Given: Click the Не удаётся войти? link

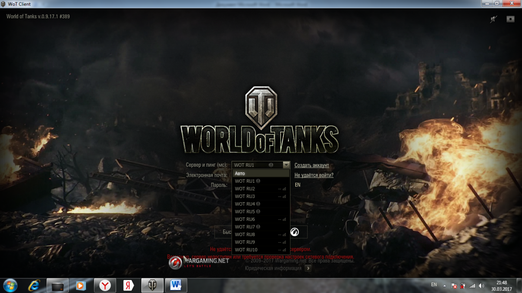Looking at the screenshot, I should pyautogui.click(x=314, y=175).
